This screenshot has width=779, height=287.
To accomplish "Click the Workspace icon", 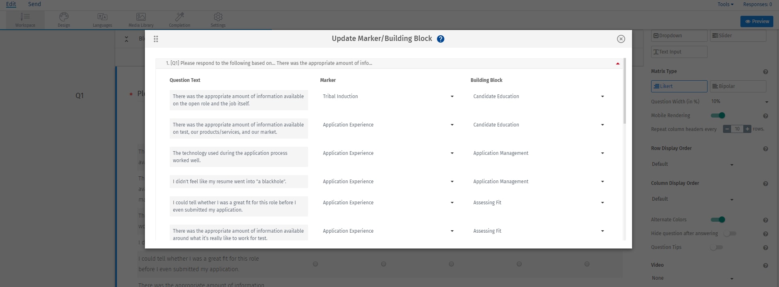I will pos(25,17).
